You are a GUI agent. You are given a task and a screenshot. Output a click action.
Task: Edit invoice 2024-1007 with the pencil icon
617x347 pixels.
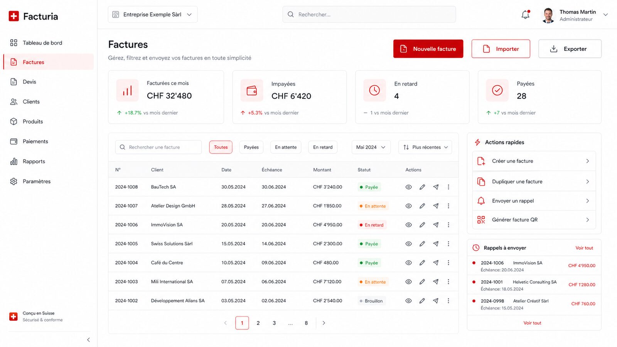(x=422, y=206)
